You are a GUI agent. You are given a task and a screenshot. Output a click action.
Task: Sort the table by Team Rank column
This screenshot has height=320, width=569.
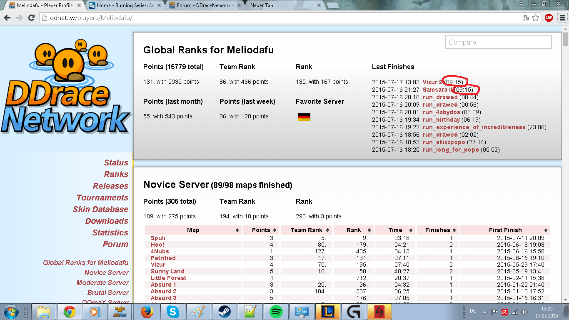click(306, 230)
